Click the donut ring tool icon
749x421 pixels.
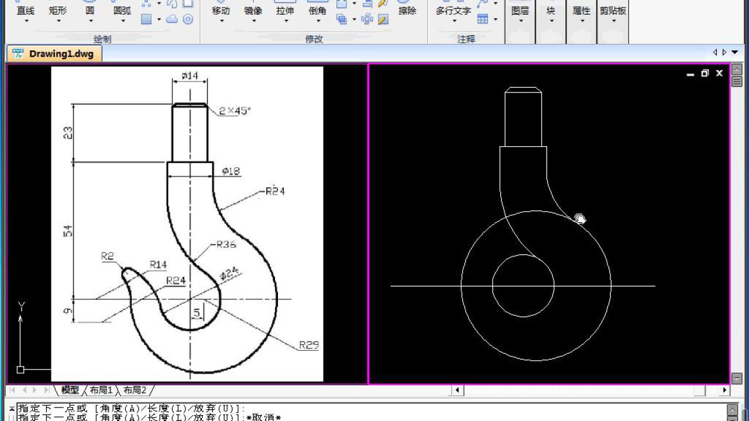click(188, 19)
